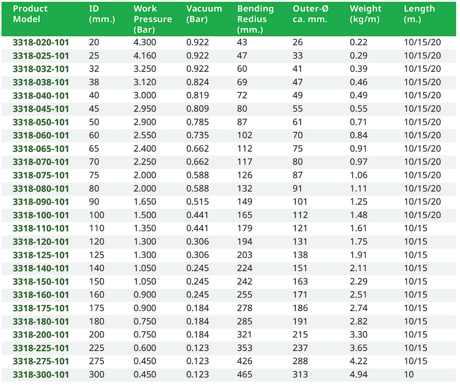The width and height of the screenshot is (460, 386).
Task: Select product model 3318-020-101
Action: click(x=41, y=42)
